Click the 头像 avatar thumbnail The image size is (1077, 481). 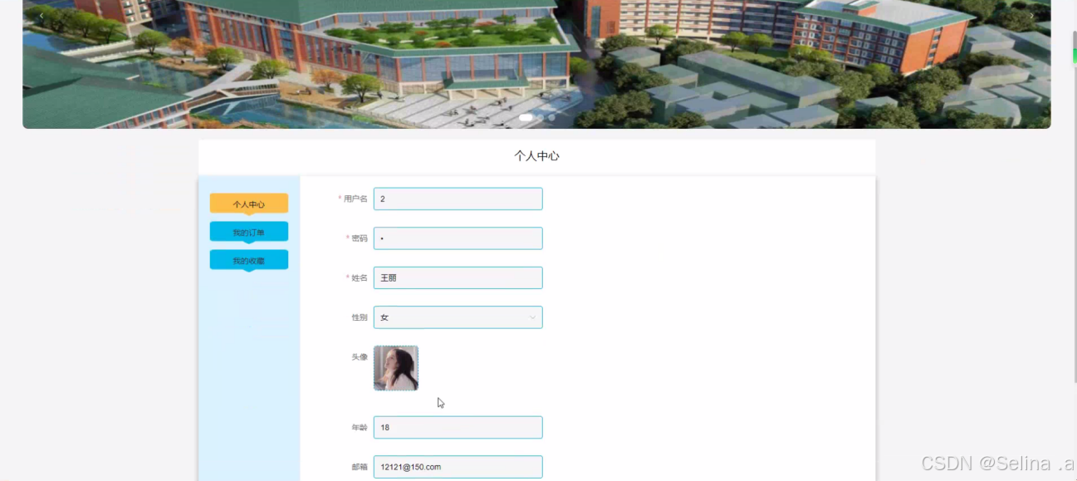pyautogui.click(x=396, y=368)
